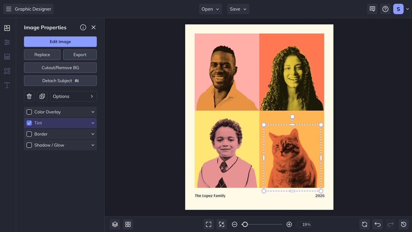Open the feedback comments icon

coord(372,9)
